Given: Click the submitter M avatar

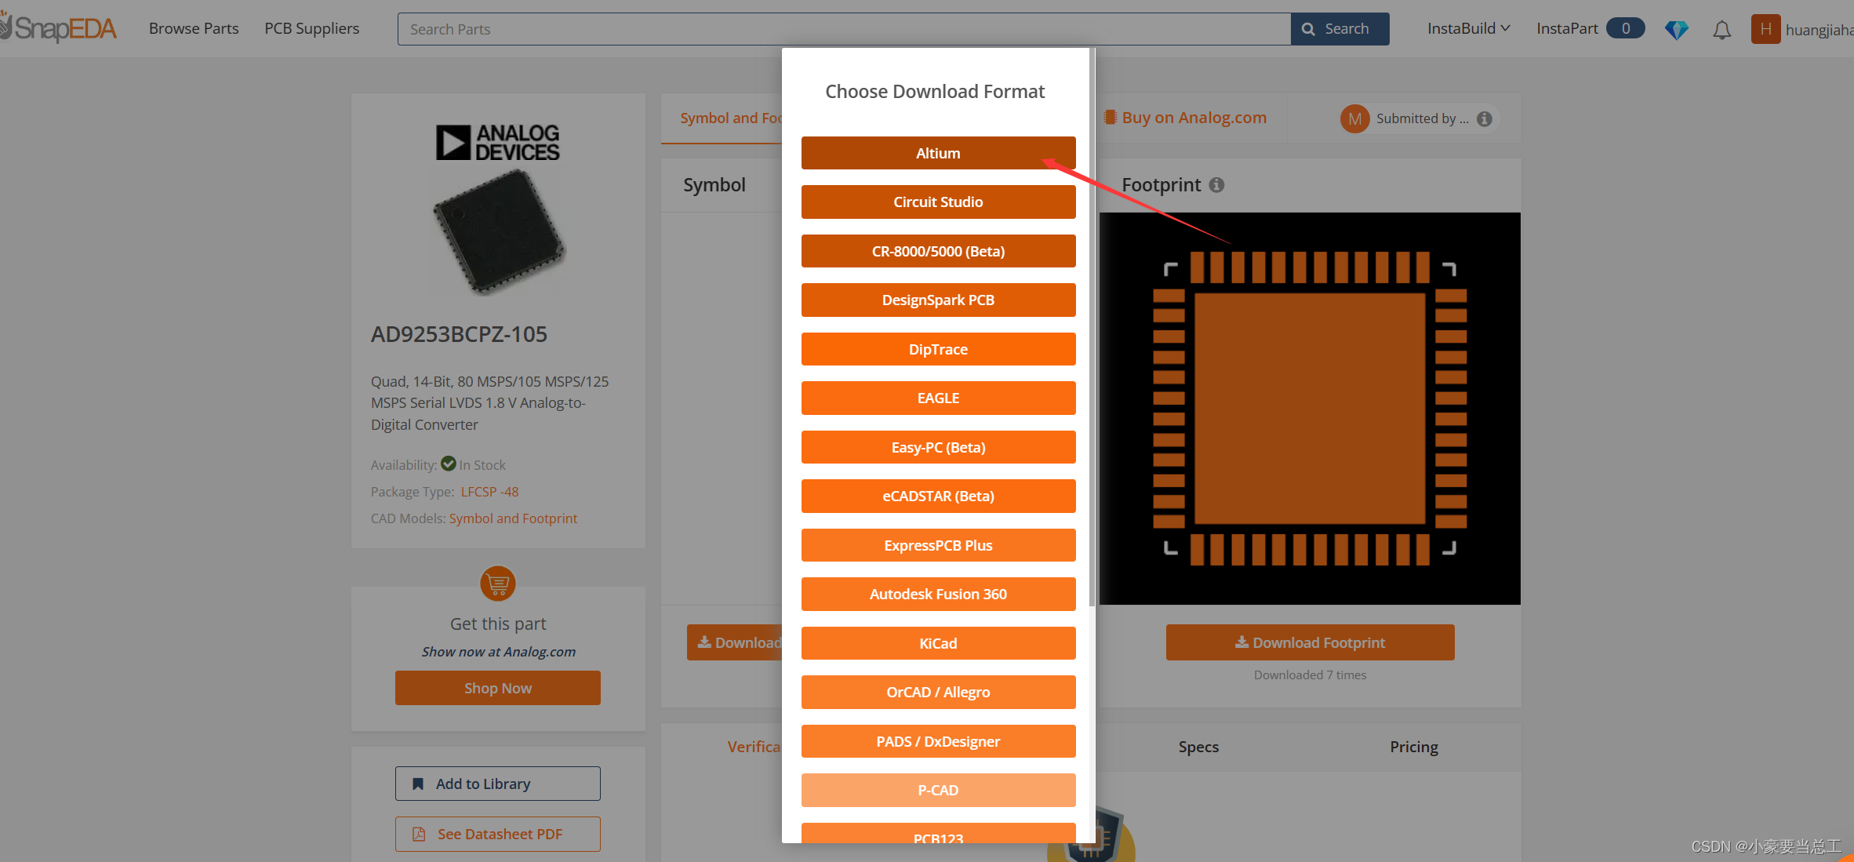Looking at the screenshot, I should coord(1354,118).
